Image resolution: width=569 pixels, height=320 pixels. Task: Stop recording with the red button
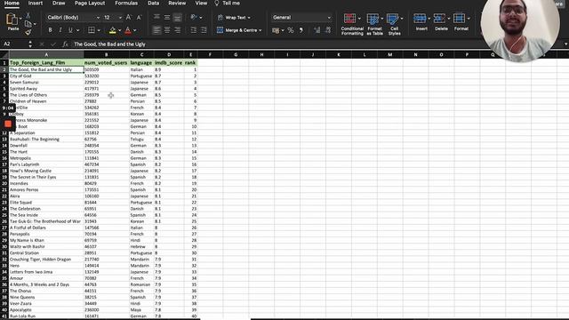point(8,124)
